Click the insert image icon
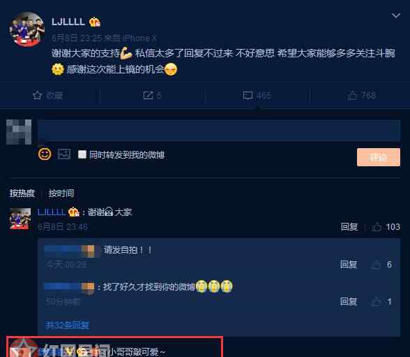 (x=64, y=154)
